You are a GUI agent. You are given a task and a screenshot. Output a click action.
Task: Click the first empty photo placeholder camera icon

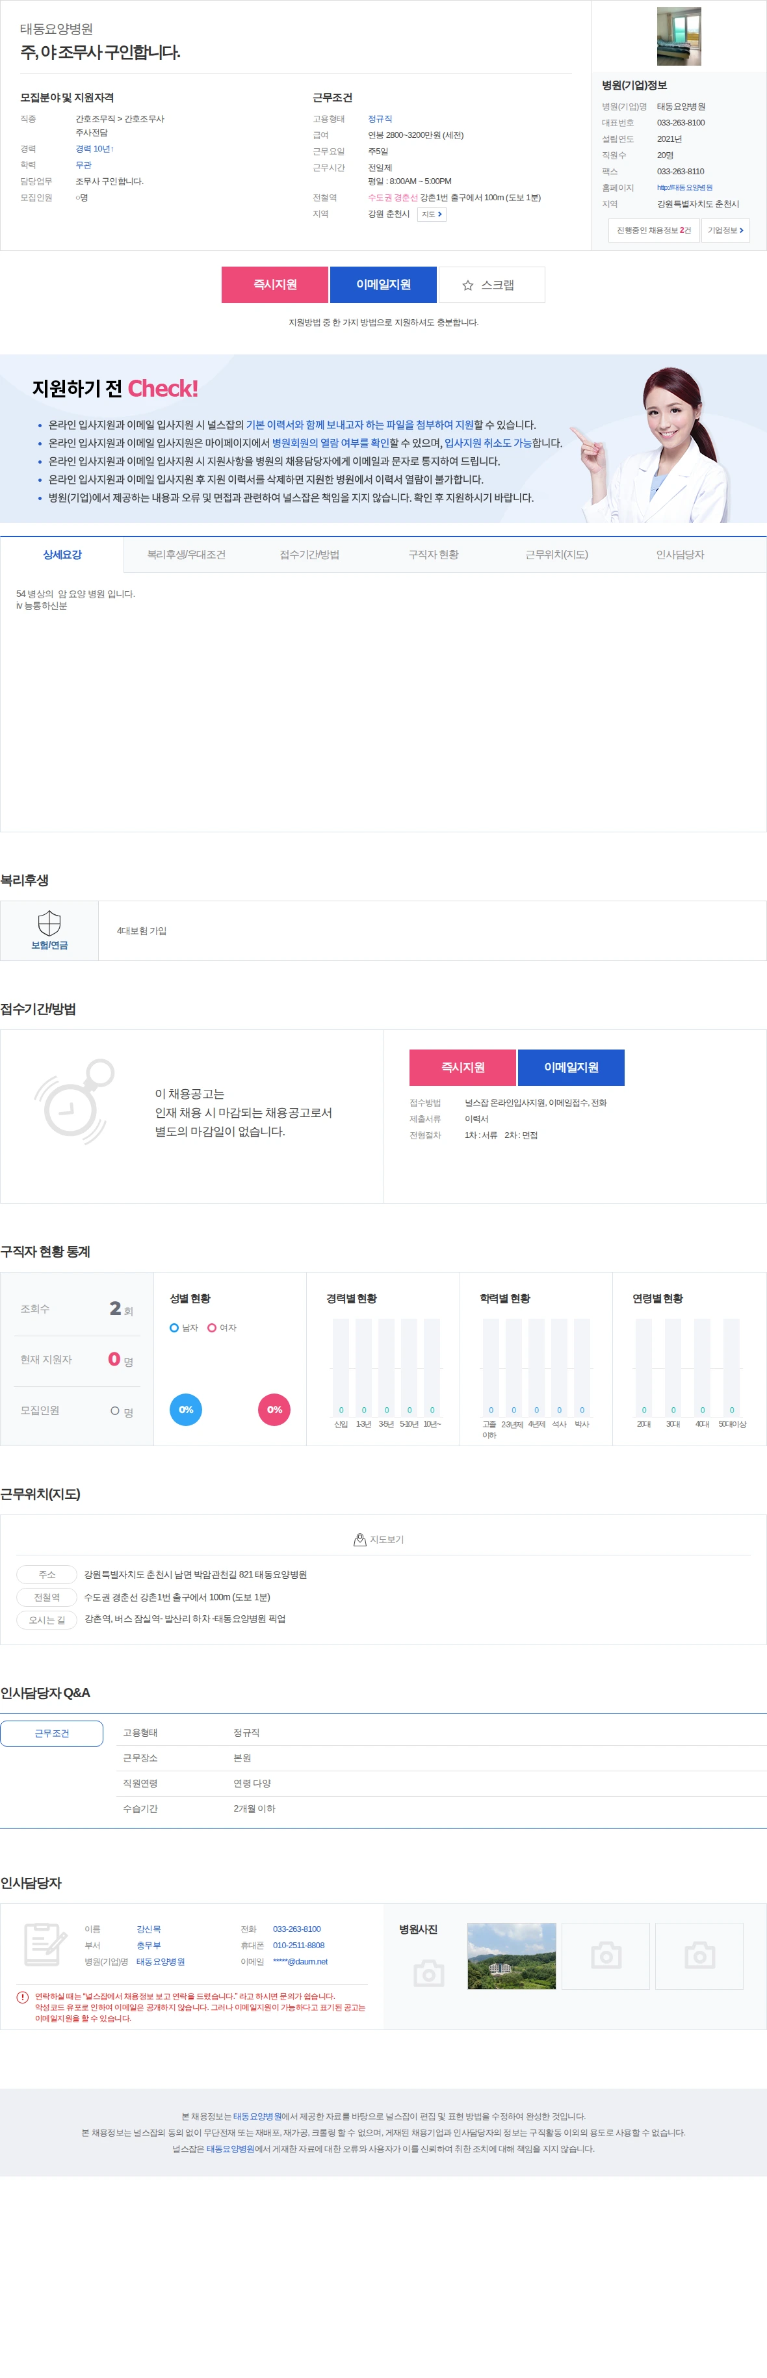(x=606, y=1956)
